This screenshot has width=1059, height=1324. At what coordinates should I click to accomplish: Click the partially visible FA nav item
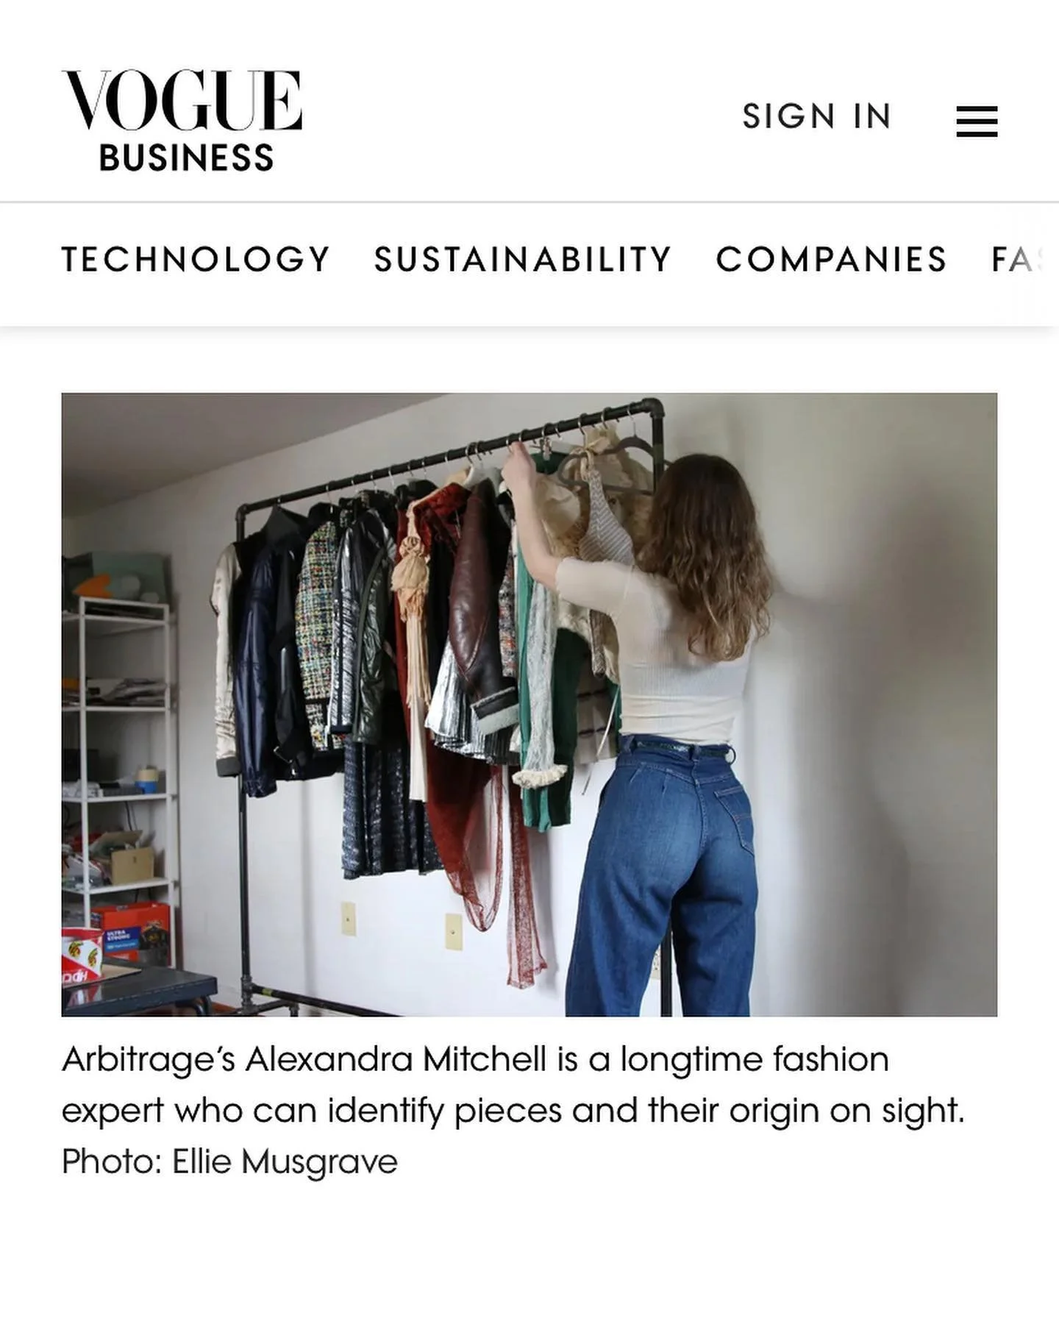(x=1019, y=259)
